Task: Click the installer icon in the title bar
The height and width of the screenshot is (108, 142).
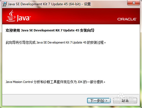Action: click(4, 4)
